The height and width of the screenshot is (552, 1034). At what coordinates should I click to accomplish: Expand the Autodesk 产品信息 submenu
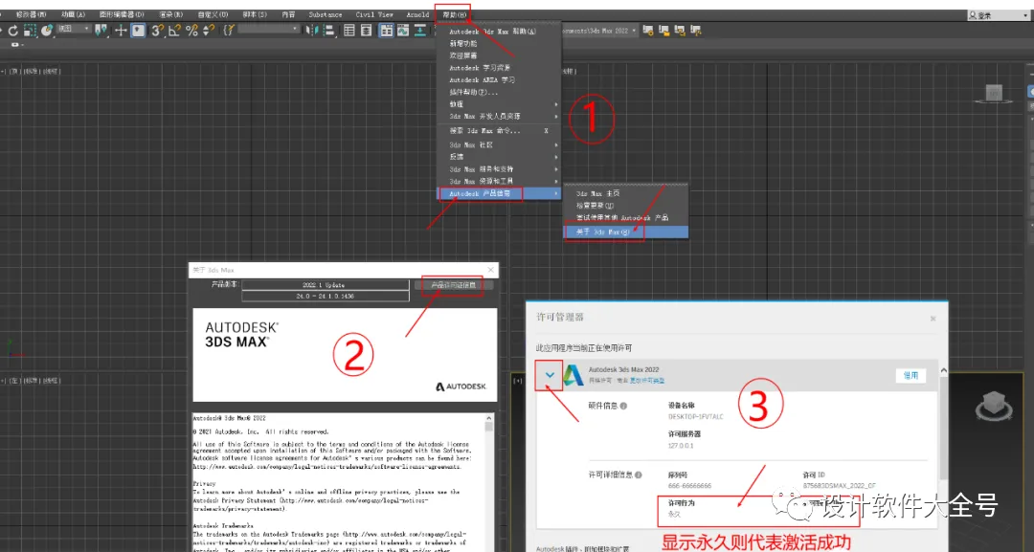499,193
